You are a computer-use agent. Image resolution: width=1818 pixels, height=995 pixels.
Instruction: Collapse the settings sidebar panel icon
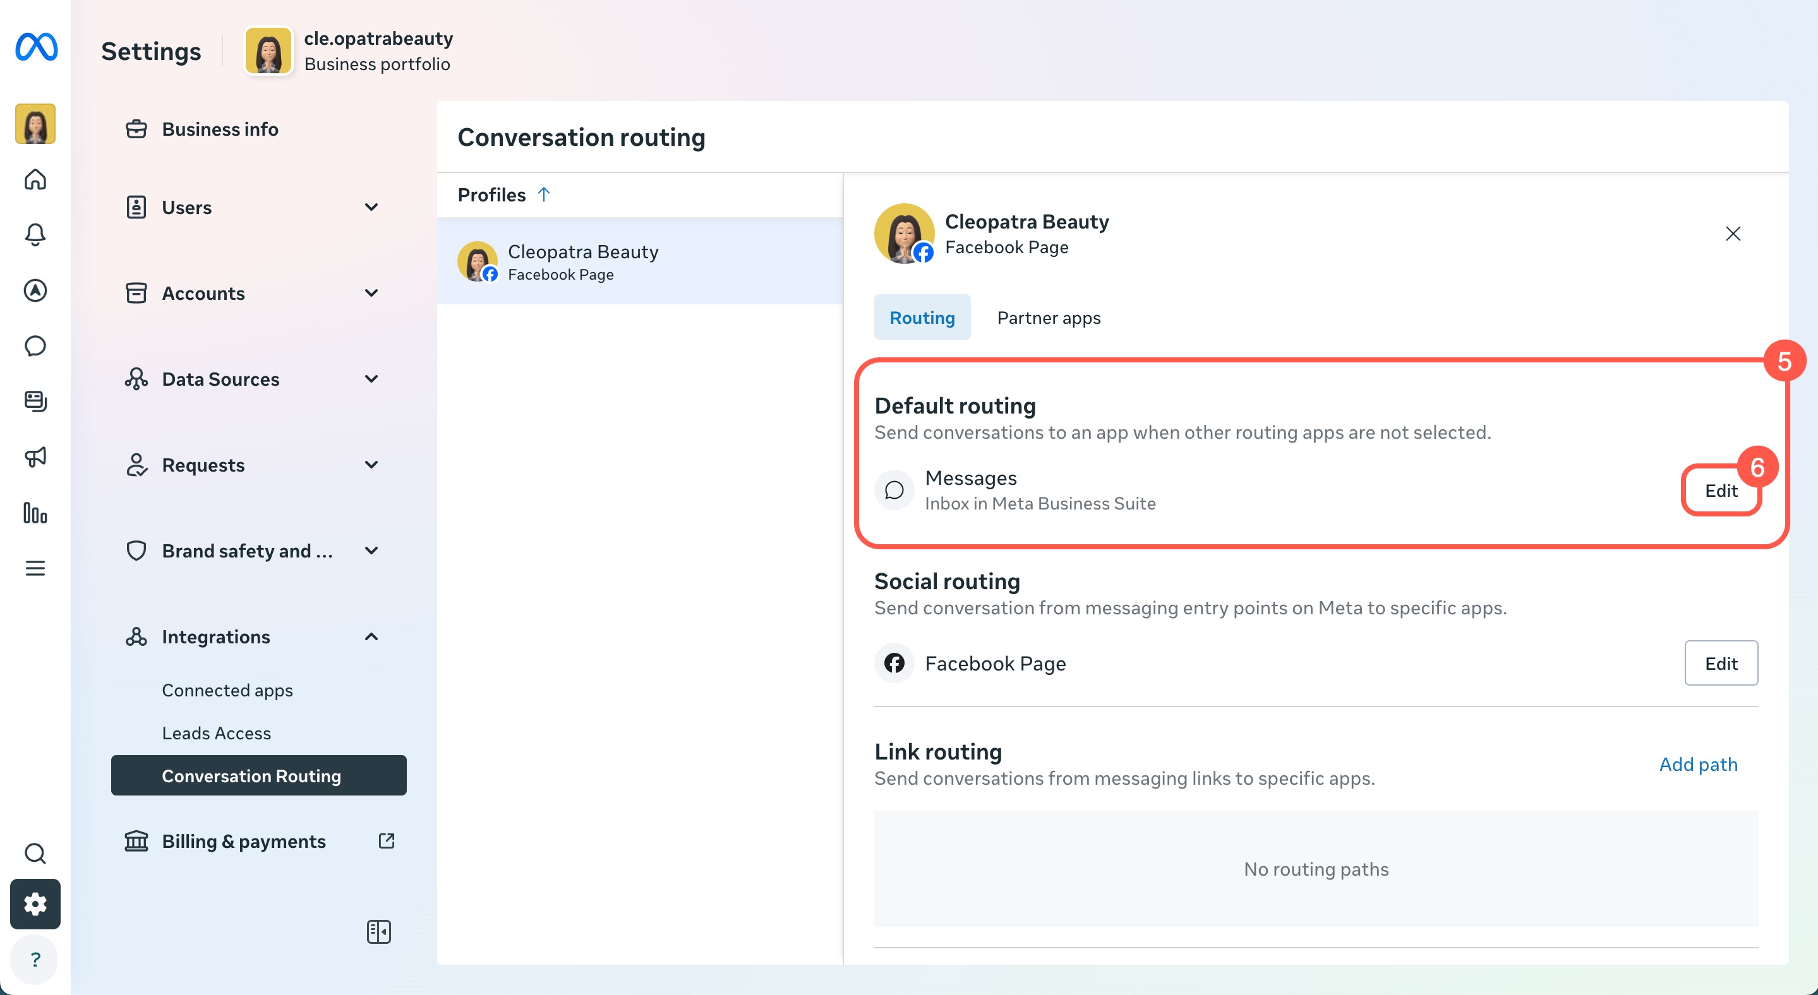379,931
